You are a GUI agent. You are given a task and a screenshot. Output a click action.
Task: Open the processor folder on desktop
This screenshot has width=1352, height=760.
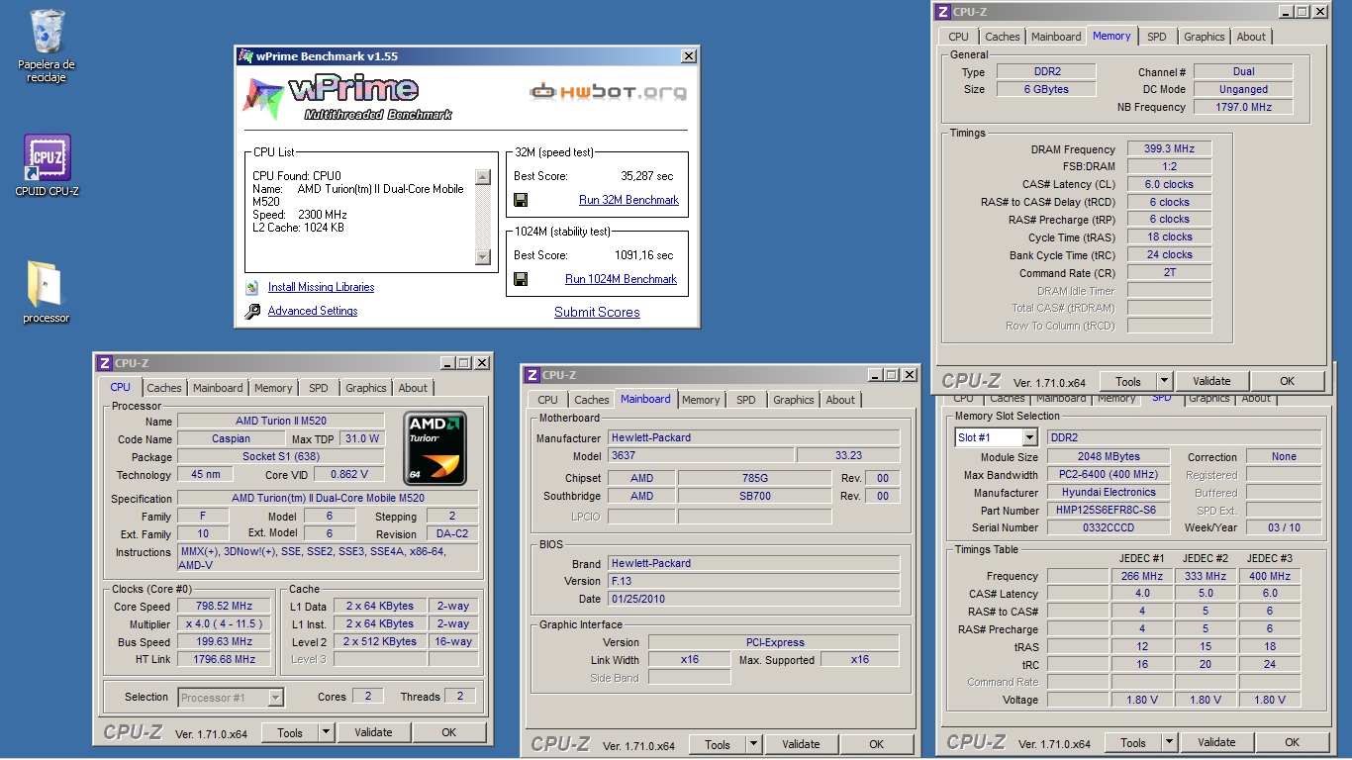pyautogui.click(x=47, y=292)
